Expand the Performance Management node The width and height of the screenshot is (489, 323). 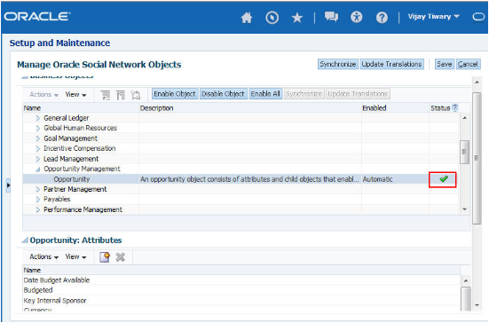click(38, 209)
